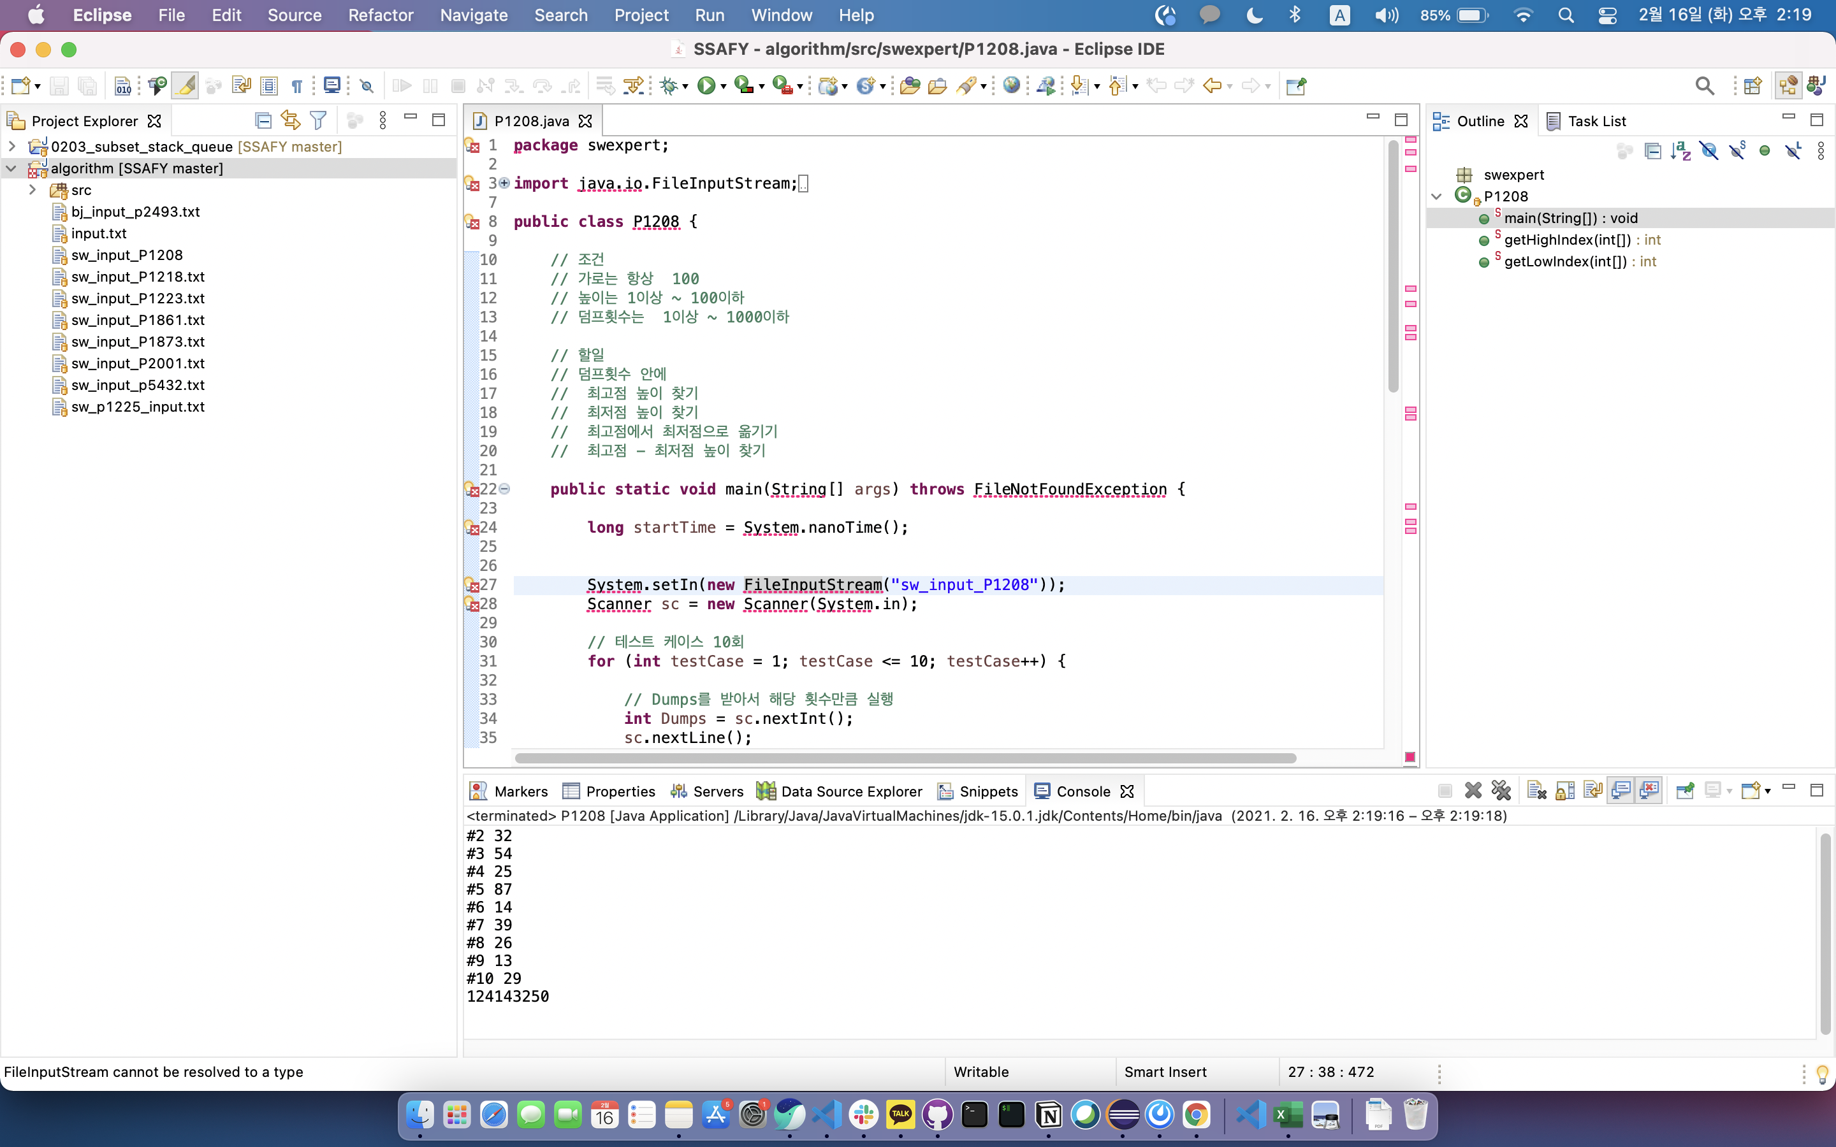
Task: Toggle Hide Fields in Outline toolbar
Action: [1708, 151]
